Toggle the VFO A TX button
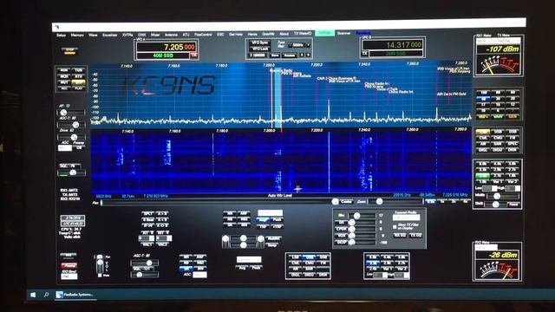The width and height of the screenshot is (555, 312). click(x=193, y=55)
